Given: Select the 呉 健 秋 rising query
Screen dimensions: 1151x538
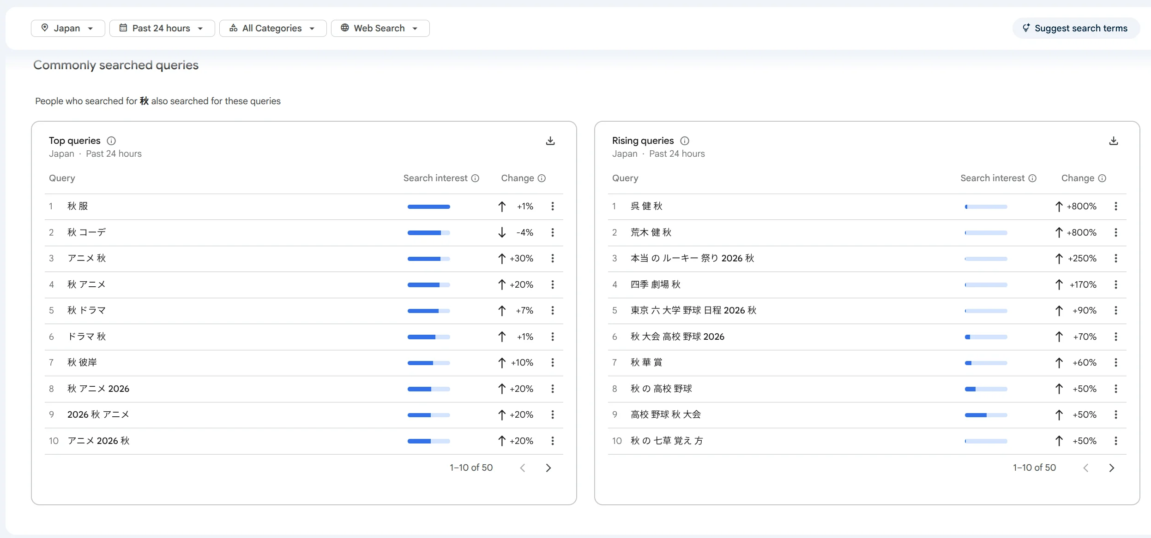Looking at the screenshot, I should 646,206.
